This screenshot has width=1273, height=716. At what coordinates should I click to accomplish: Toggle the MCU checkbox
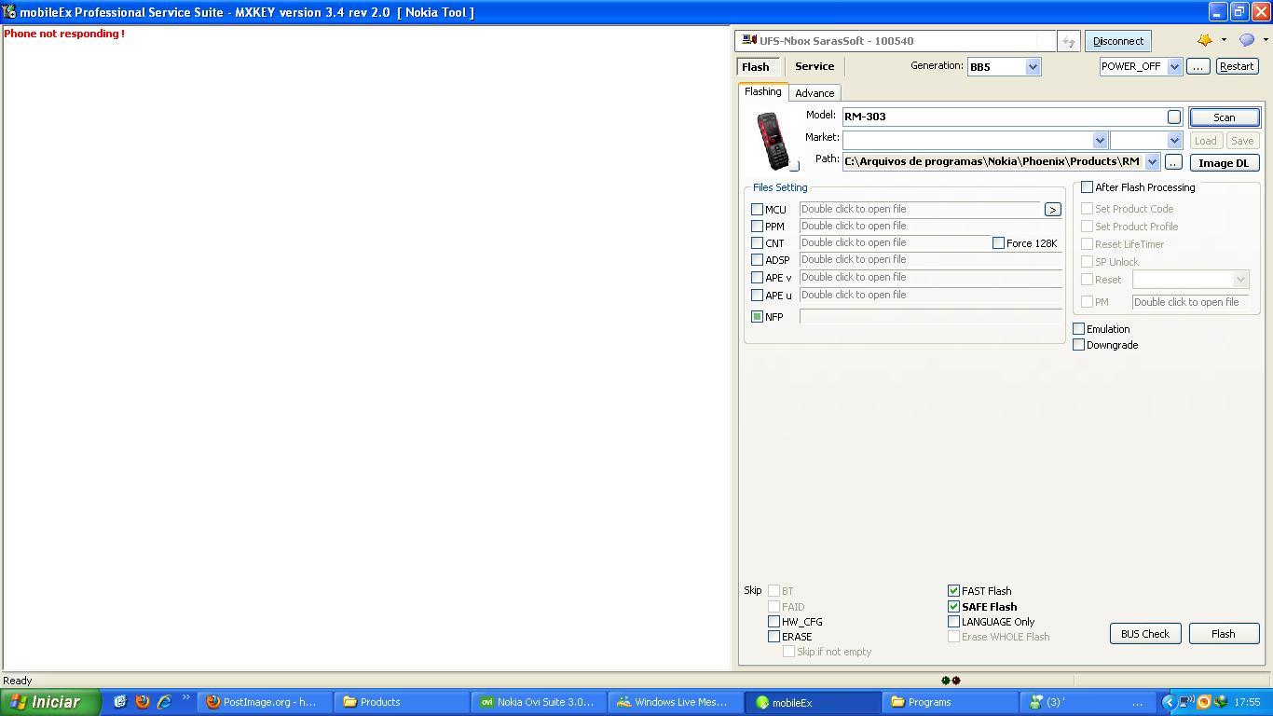click(x=757, y=210)
